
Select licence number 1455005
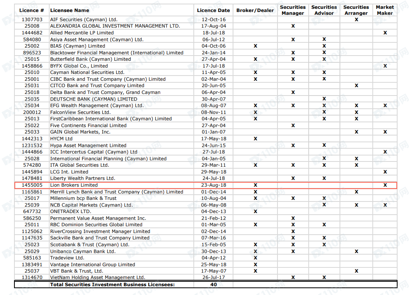32,185
